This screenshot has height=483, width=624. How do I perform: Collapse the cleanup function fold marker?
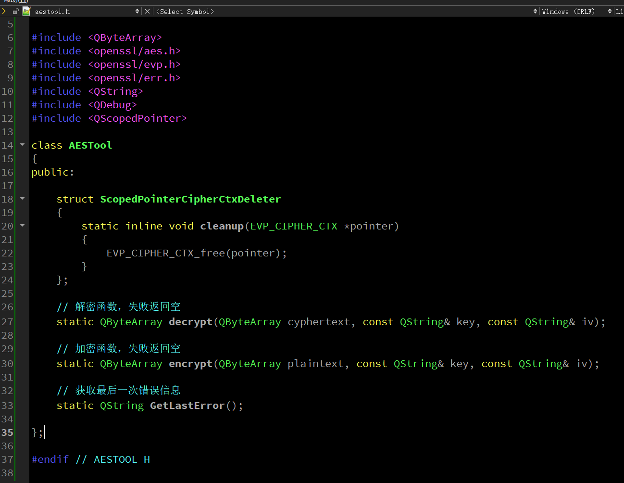pos(22,225)
